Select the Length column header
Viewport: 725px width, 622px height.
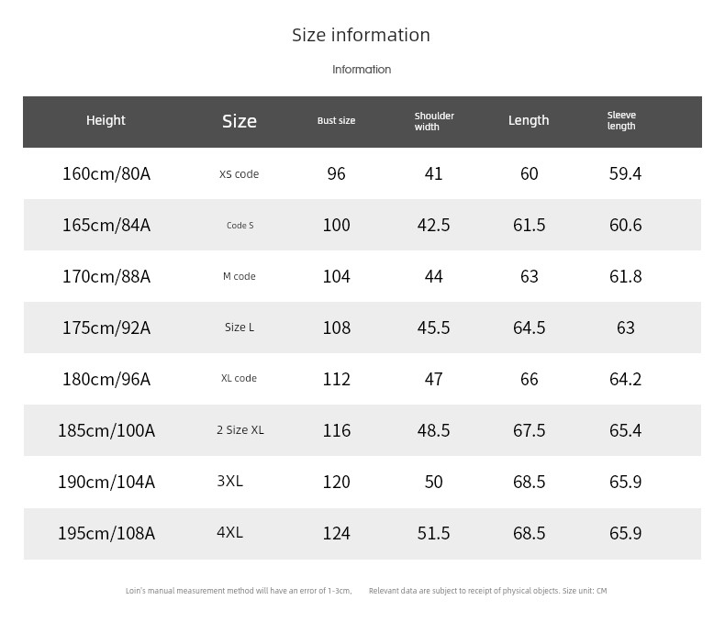point(529,120)
